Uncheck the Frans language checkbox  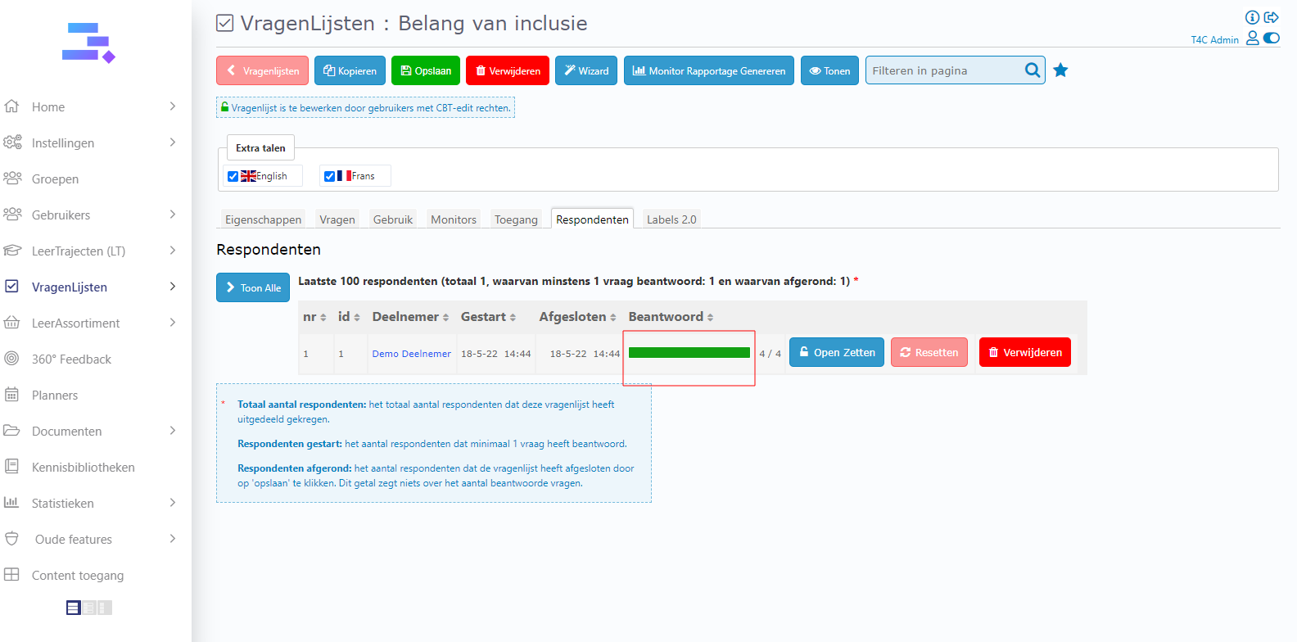(329, 176)
